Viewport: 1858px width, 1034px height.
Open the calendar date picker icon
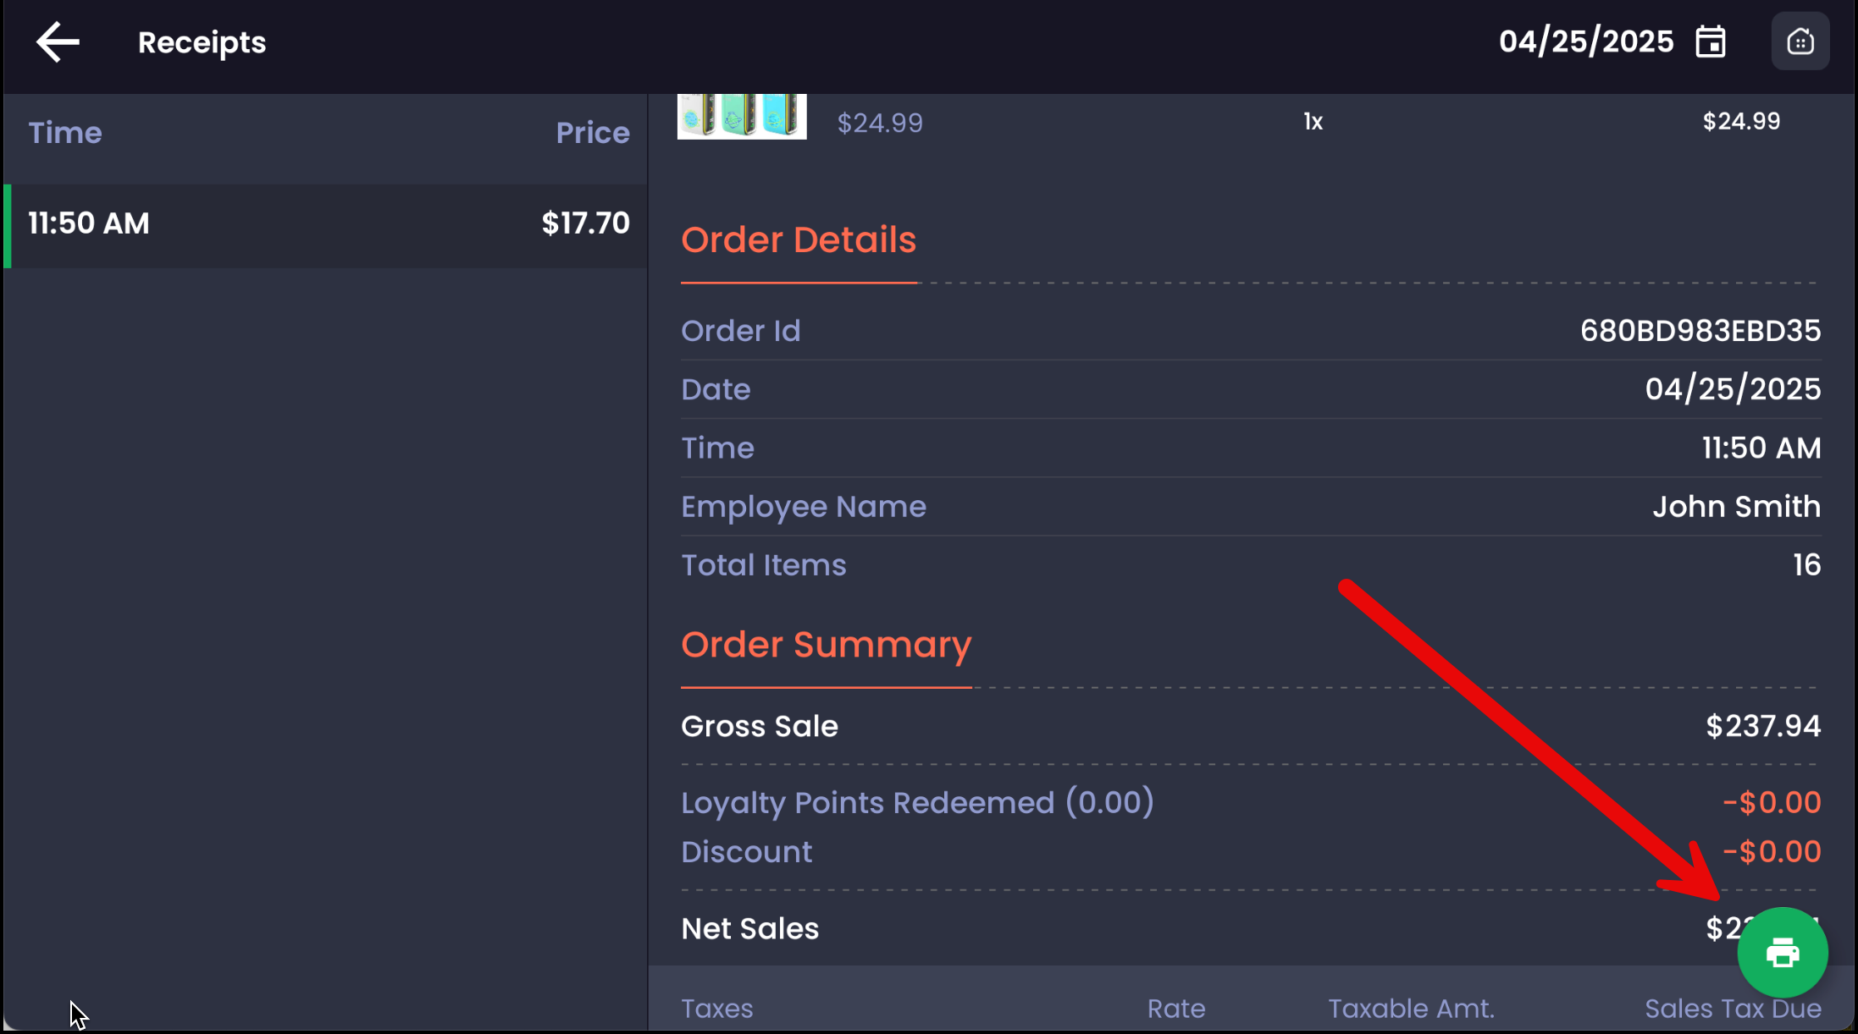(1711, 41)
